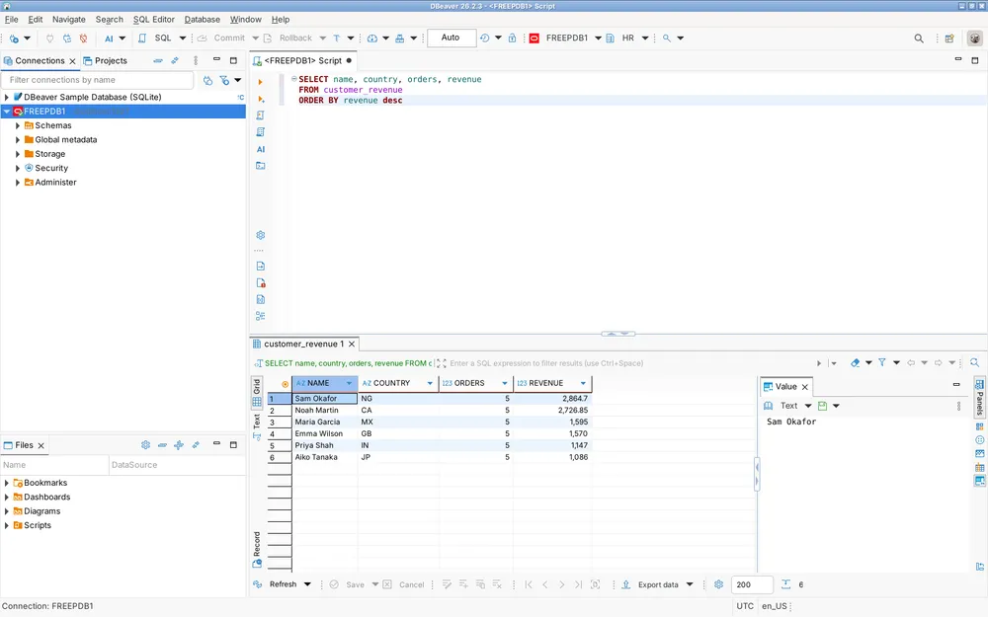
Task: Select the Noah Martin cell
Action: coord(324,411)
